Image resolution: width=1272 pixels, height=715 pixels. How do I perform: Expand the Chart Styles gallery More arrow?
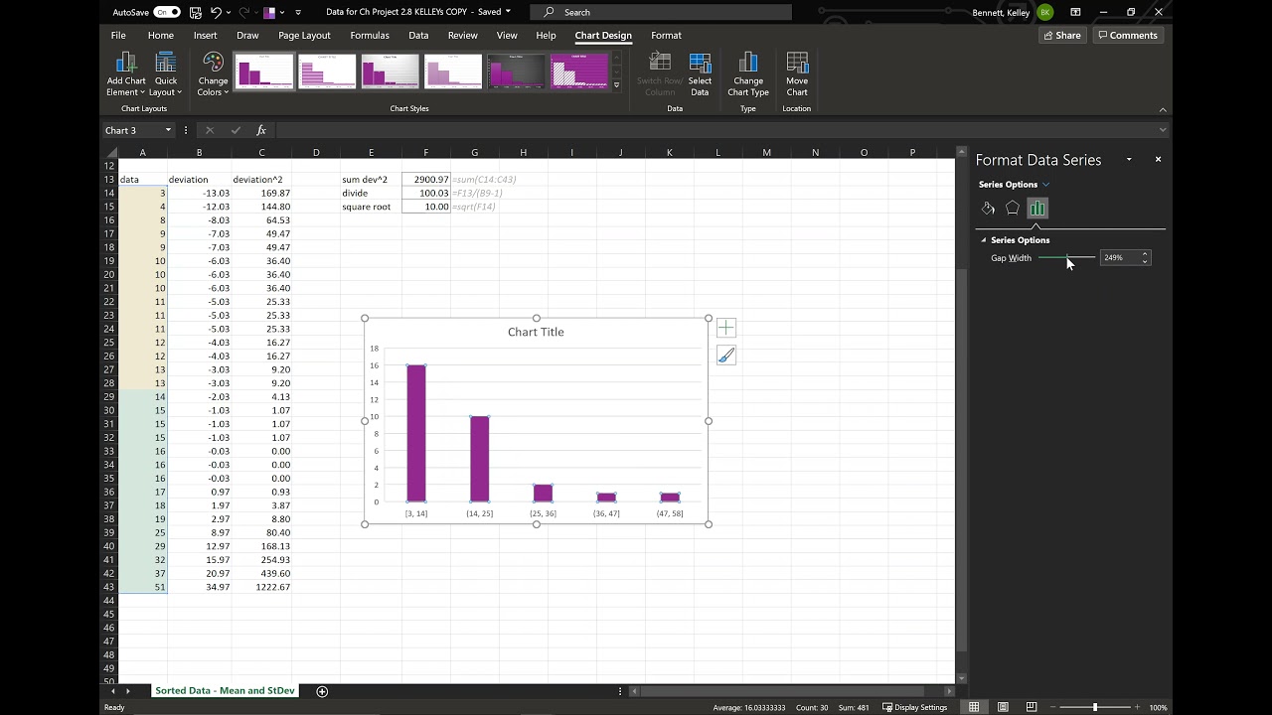point(616,85)
